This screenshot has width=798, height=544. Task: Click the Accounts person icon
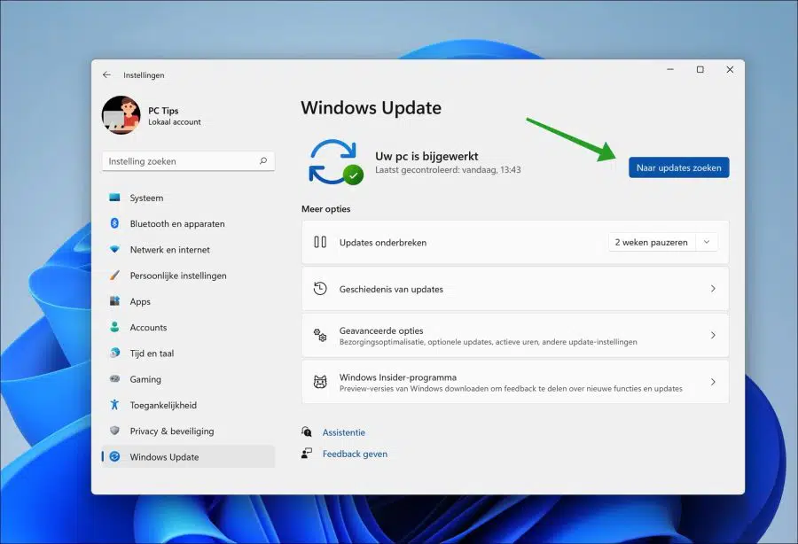pos(114,327)
